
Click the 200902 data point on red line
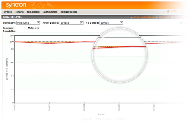tap(84, 42)
